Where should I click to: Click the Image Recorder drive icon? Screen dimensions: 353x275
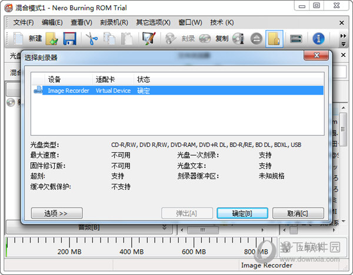pos(38,90)
